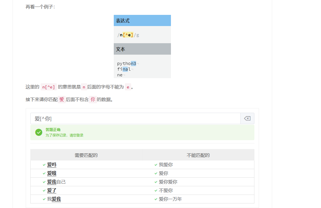
Task: Click the 爱了 match row text
Action: (52, 191)
